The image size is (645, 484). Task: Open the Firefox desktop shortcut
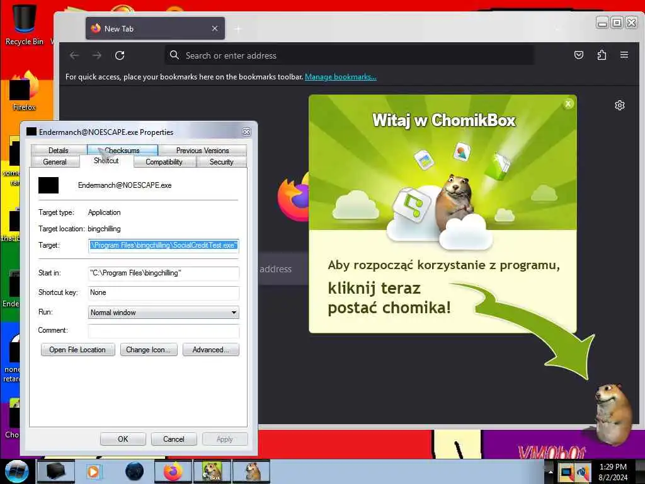pyautogui.click(x=25, y=91)
